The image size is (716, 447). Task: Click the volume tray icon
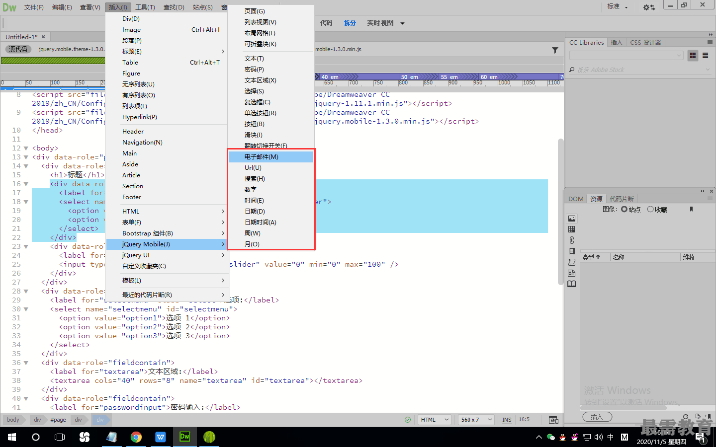[x=599, y=437]
